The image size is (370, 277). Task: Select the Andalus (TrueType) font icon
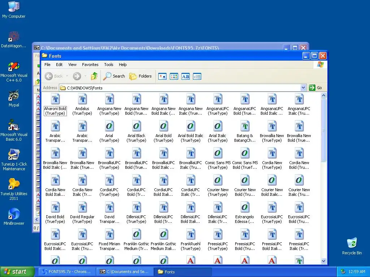[82, 99]
